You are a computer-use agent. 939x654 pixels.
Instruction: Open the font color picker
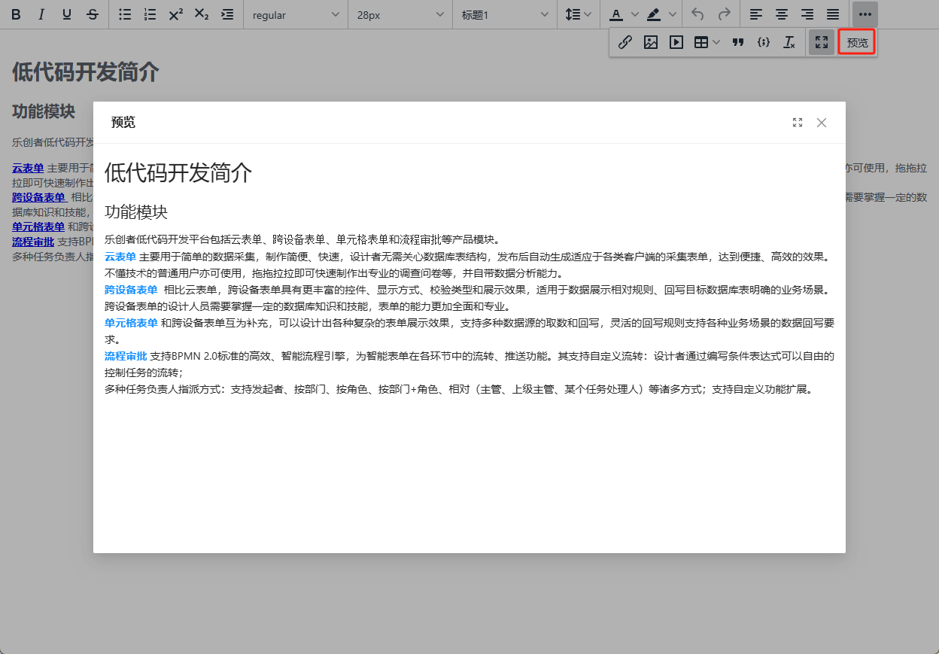[616, 14]
